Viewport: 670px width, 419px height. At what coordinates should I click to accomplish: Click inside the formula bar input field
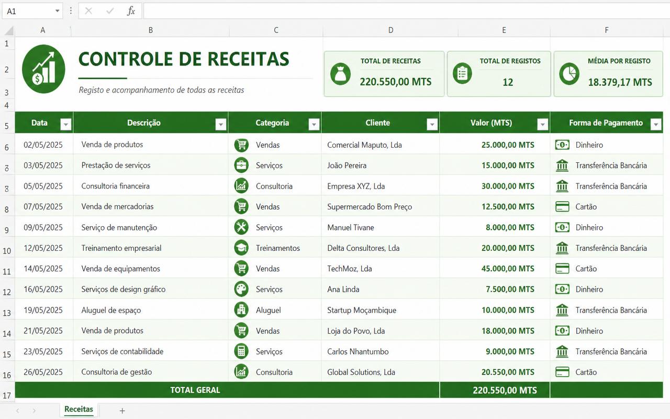pos(406,11)
